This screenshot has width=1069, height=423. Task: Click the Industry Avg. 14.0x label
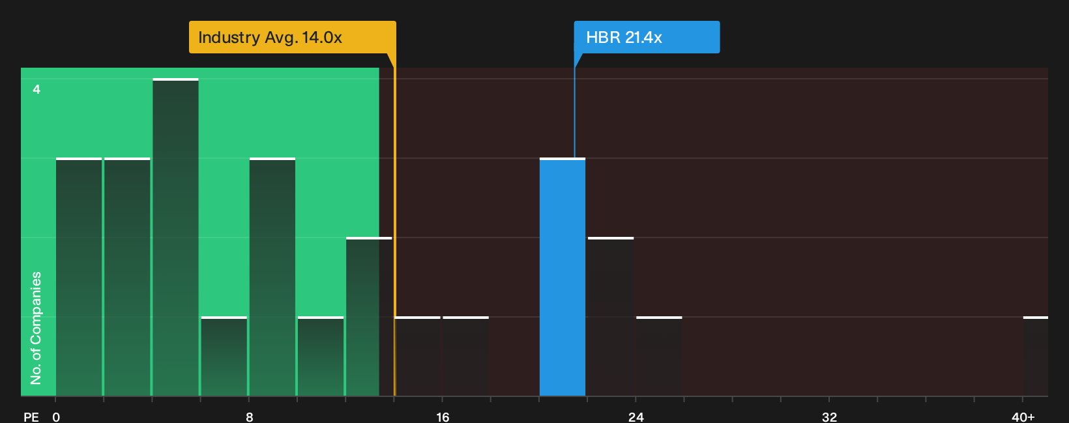pos(292,37)
